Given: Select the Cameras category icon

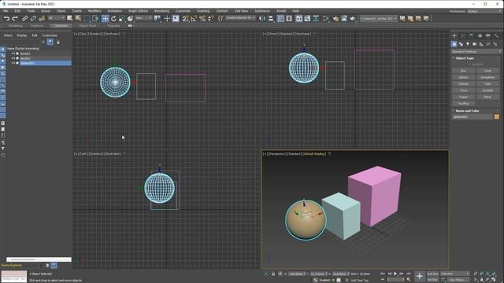Looking at the screenshot, I should point(474,44).
